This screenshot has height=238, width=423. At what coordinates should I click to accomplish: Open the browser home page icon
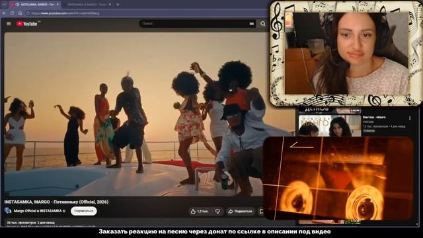pos(20,13)
